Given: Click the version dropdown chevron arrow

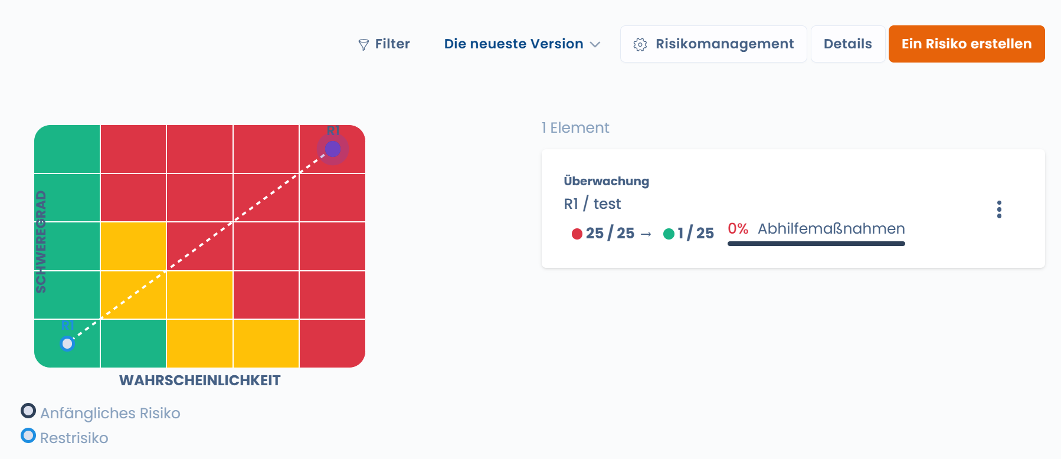Looking at the screenshot, I should (x=595, y=45).
